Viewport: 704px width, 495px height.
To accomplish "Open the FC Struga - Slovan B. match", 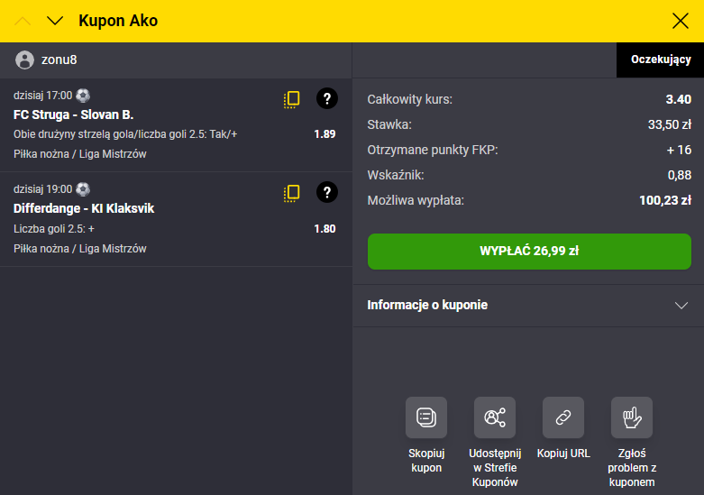I will pos(74,115).
